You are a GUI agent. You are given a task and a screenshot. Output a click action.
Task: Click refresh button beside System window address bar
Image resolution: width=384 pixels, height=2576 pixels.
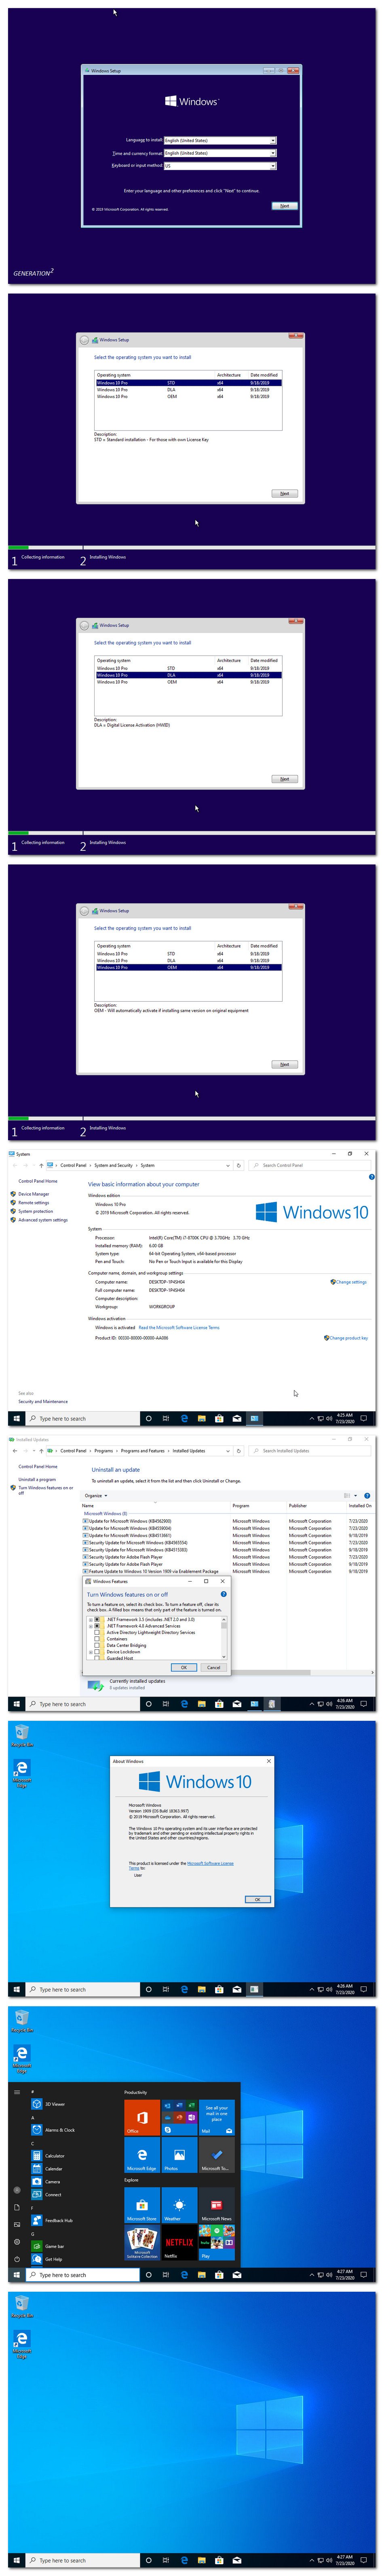point(238,1165)
